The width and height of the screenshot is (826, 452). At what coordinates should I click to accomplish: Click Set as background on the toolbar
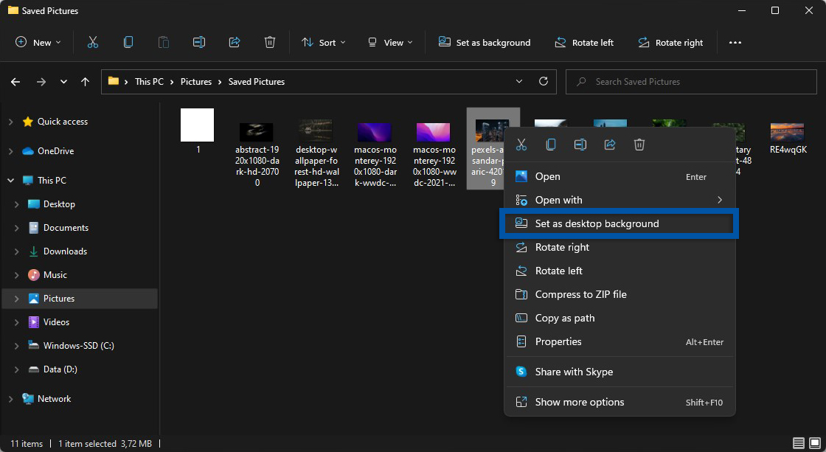click(485, 42)
